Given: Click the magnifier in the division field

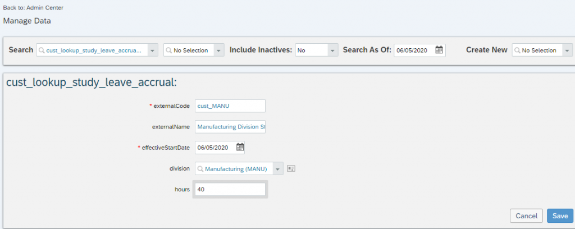Looking at the screenshot, I should click(x=200, y=169).
